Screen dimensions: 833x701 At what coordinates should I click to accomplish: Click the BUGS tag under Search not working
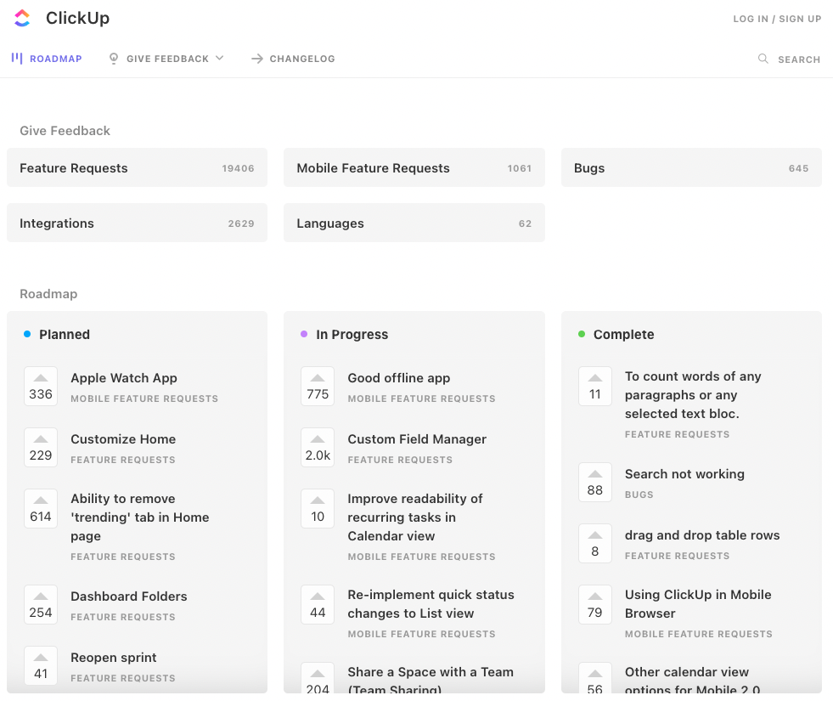[x=639, y=495]
